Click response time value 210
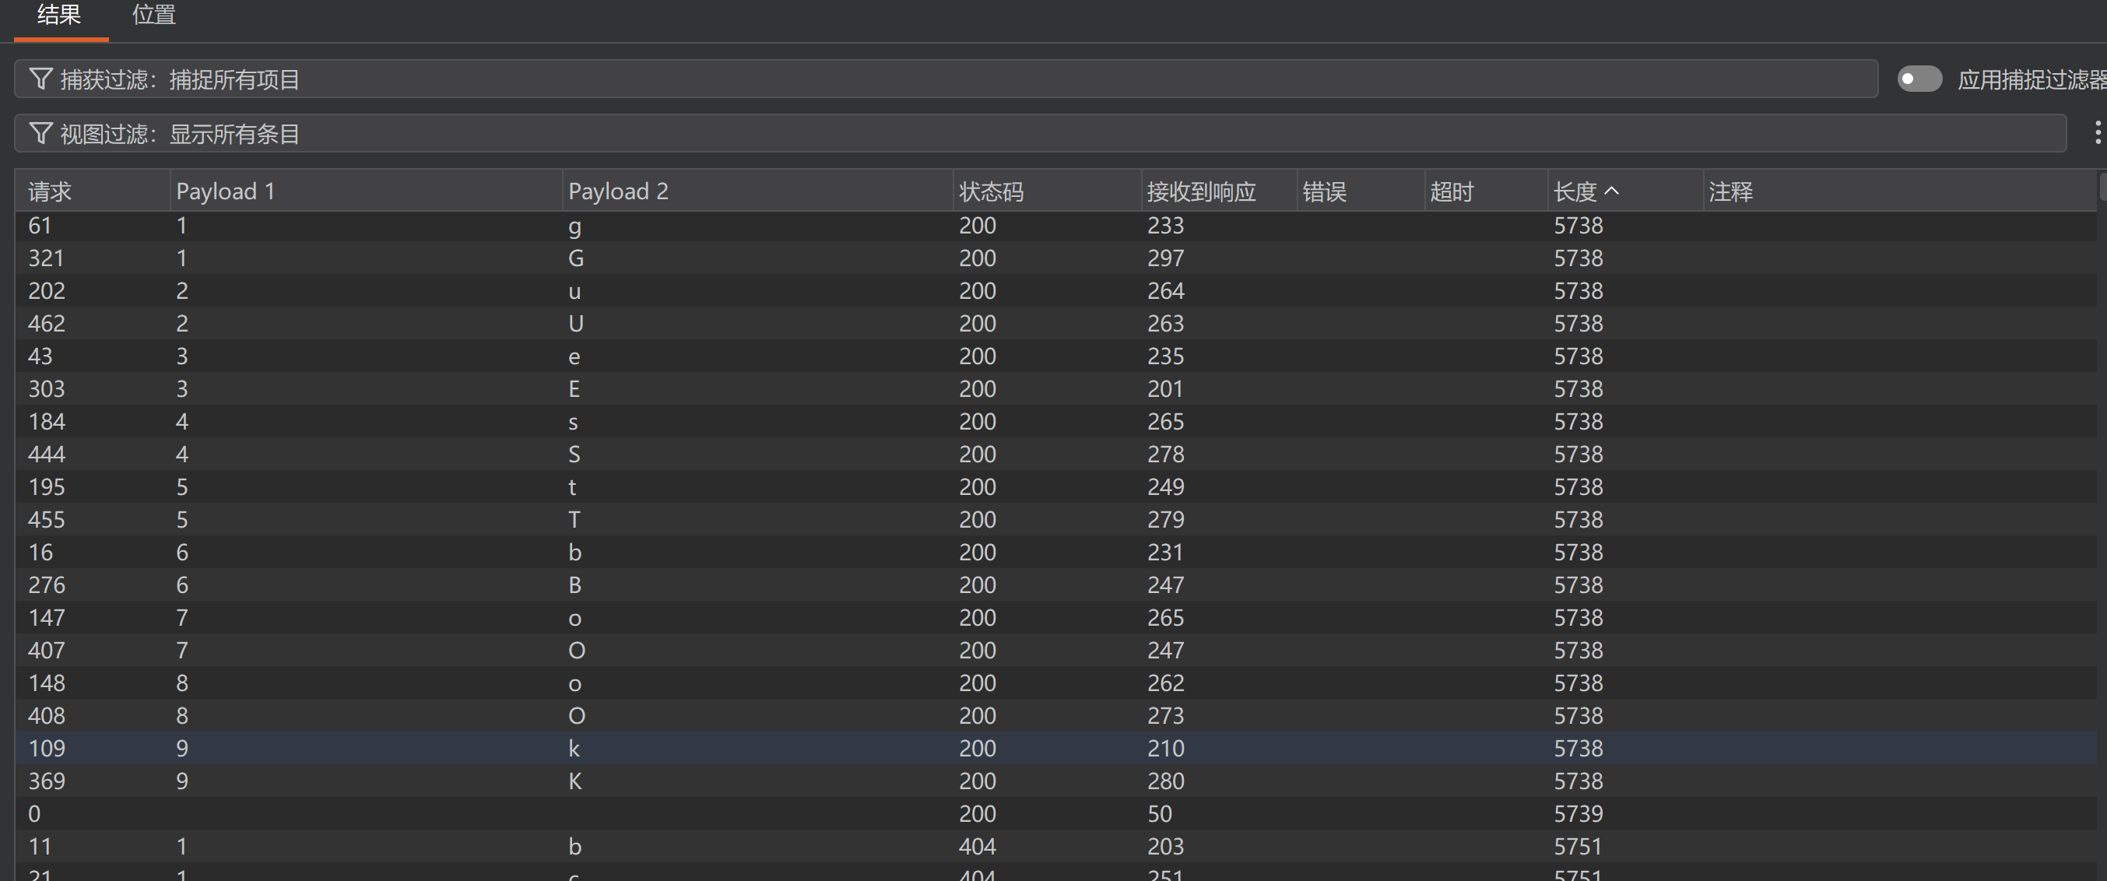The image size is (2107, 881). click(x=1165, y=749)
